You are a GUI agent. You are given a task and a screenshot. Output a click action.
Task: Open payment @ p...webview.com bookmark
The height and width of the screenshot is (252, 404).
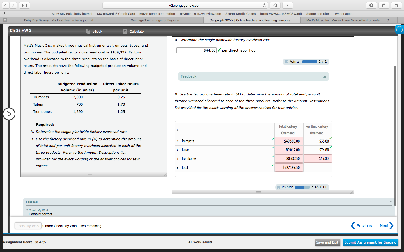(x=200, y=14)
